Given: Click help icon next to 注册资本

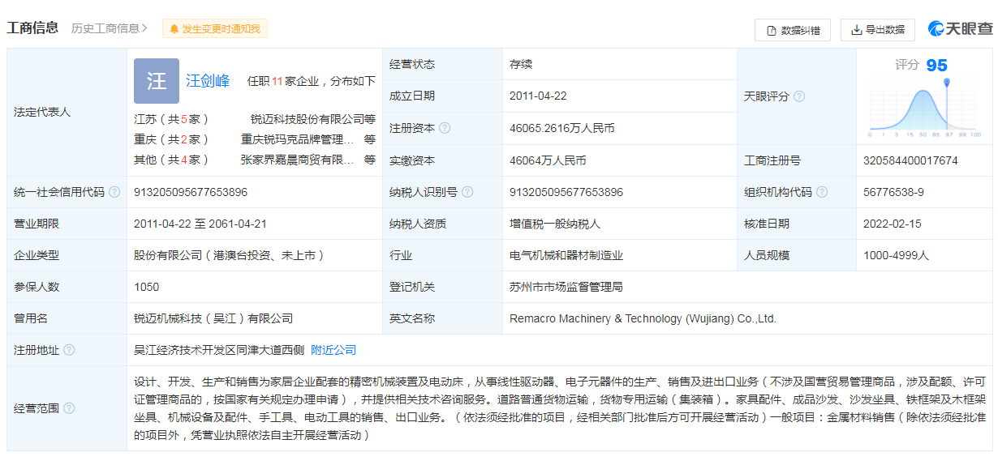Looking at the screenshot, I should pyautogui.click(x=445, y=128).
